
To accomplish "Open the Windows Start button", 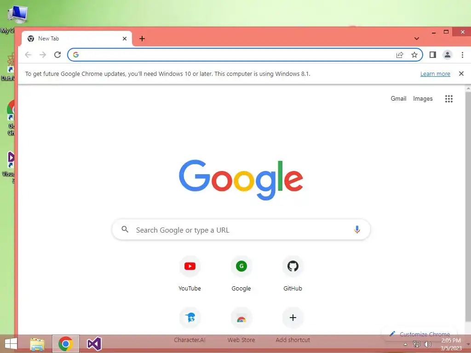I will click(11, 344).
